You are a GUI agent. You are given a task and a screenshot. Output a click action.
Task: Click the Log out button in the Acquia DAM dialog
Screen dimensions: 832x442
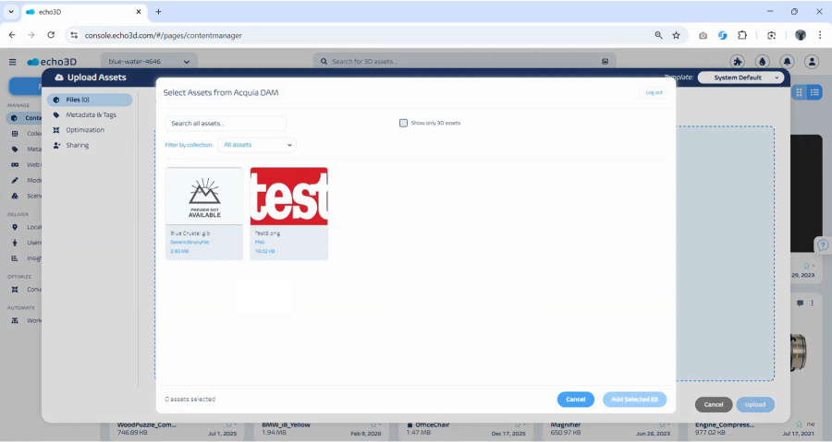[654, 92]
